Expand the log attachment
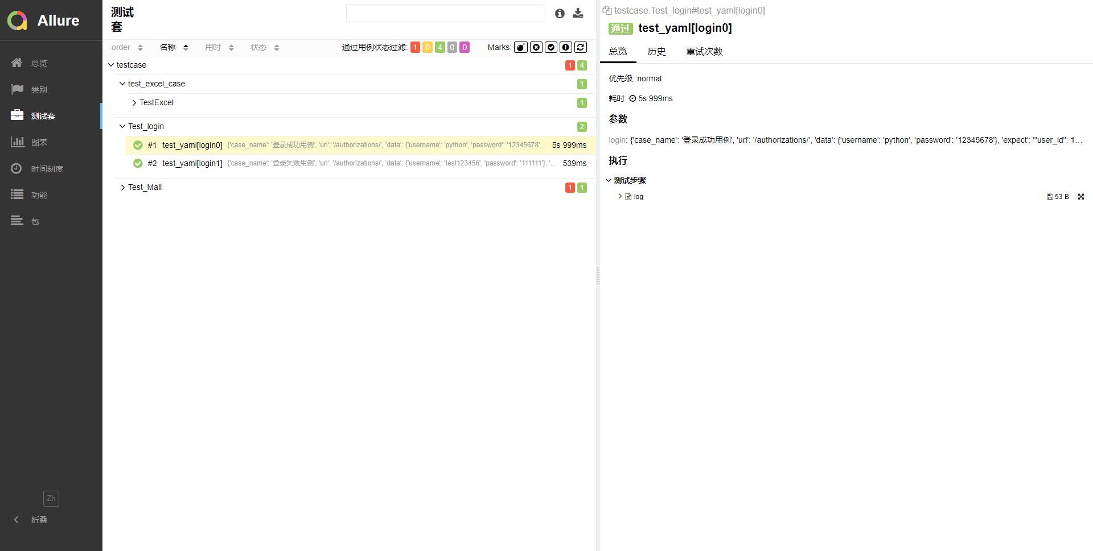The height and width of the screenshot is (551, 1093). click(620, 196)
